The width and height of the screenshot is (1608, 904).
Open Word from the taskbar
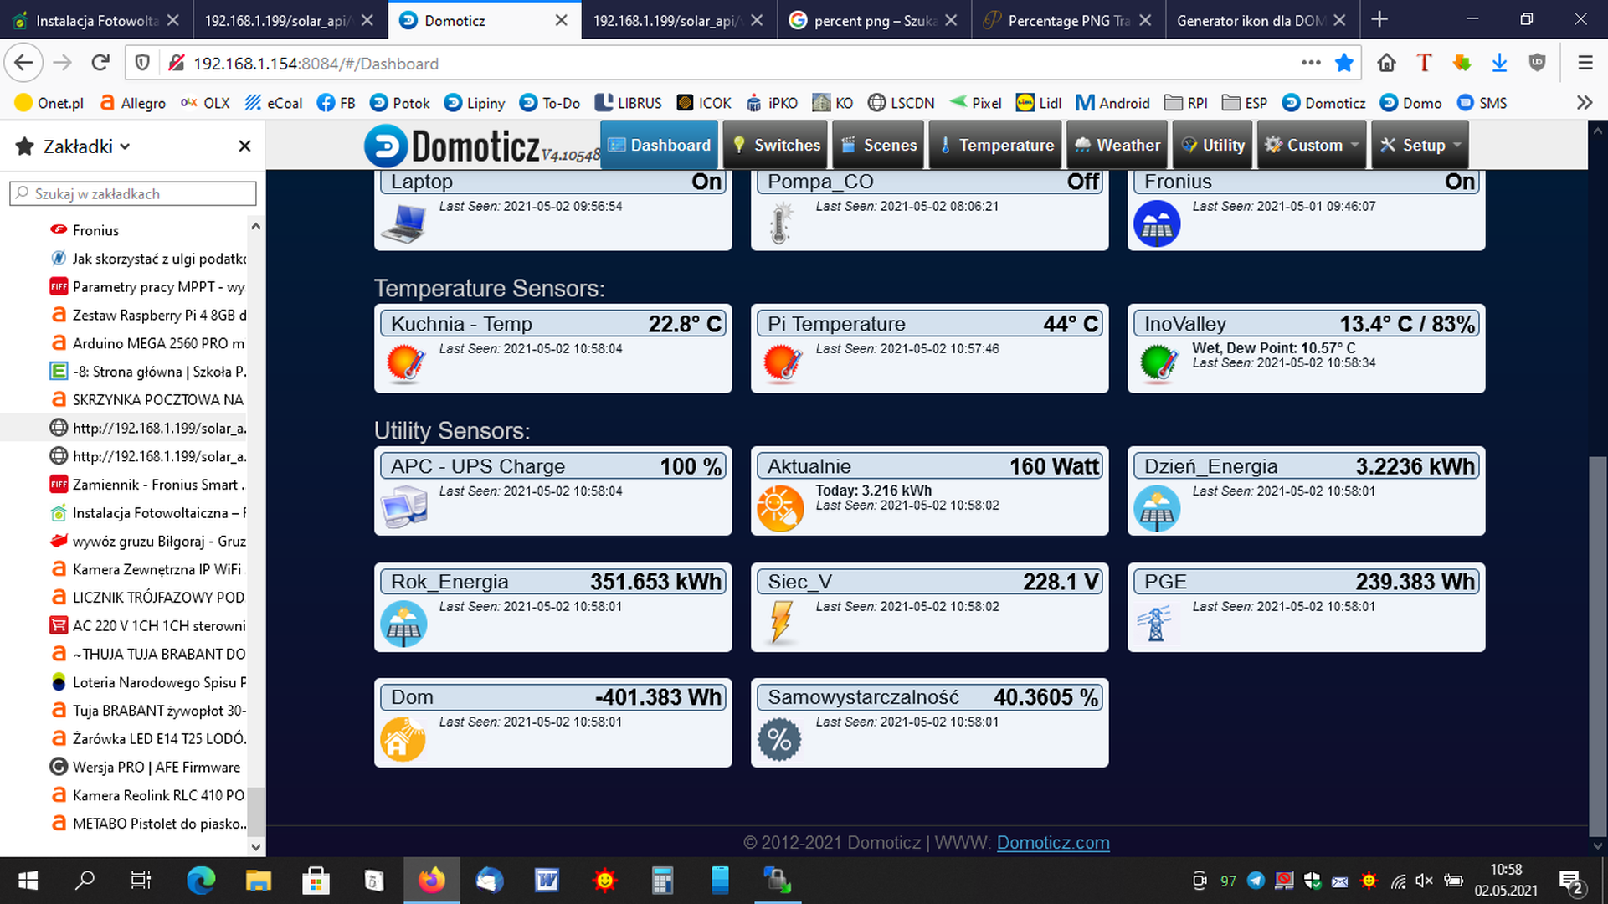click(x=547, y=881)
